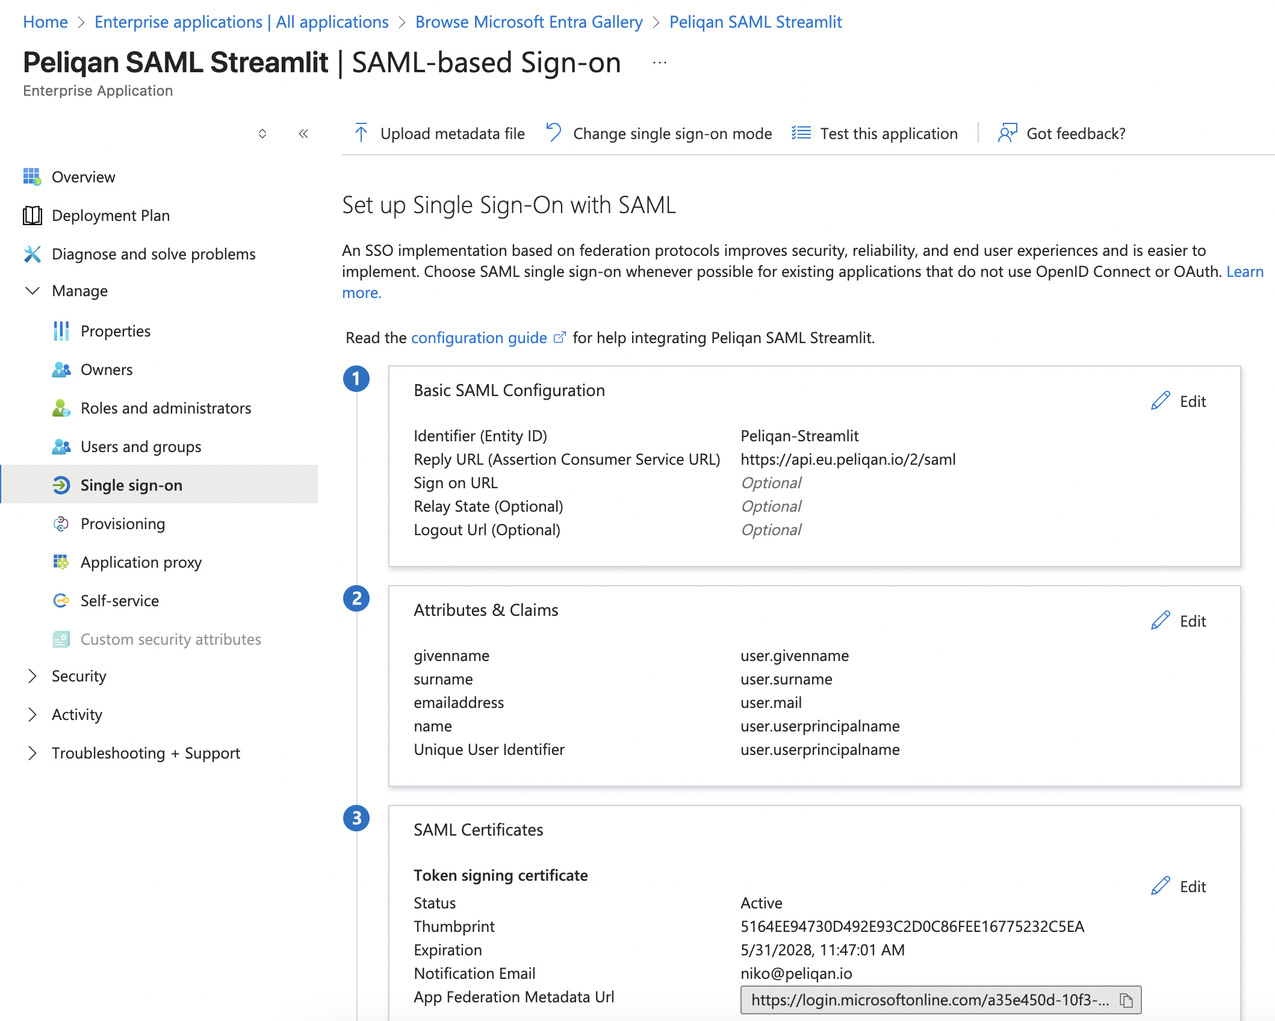
Task: Click the up-down sort arrows in sidebar
Action: (x=262, y=134)
